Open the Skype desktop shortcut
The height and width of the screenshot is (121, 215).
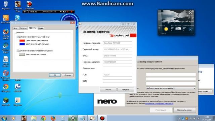click(x=17, y=18)
